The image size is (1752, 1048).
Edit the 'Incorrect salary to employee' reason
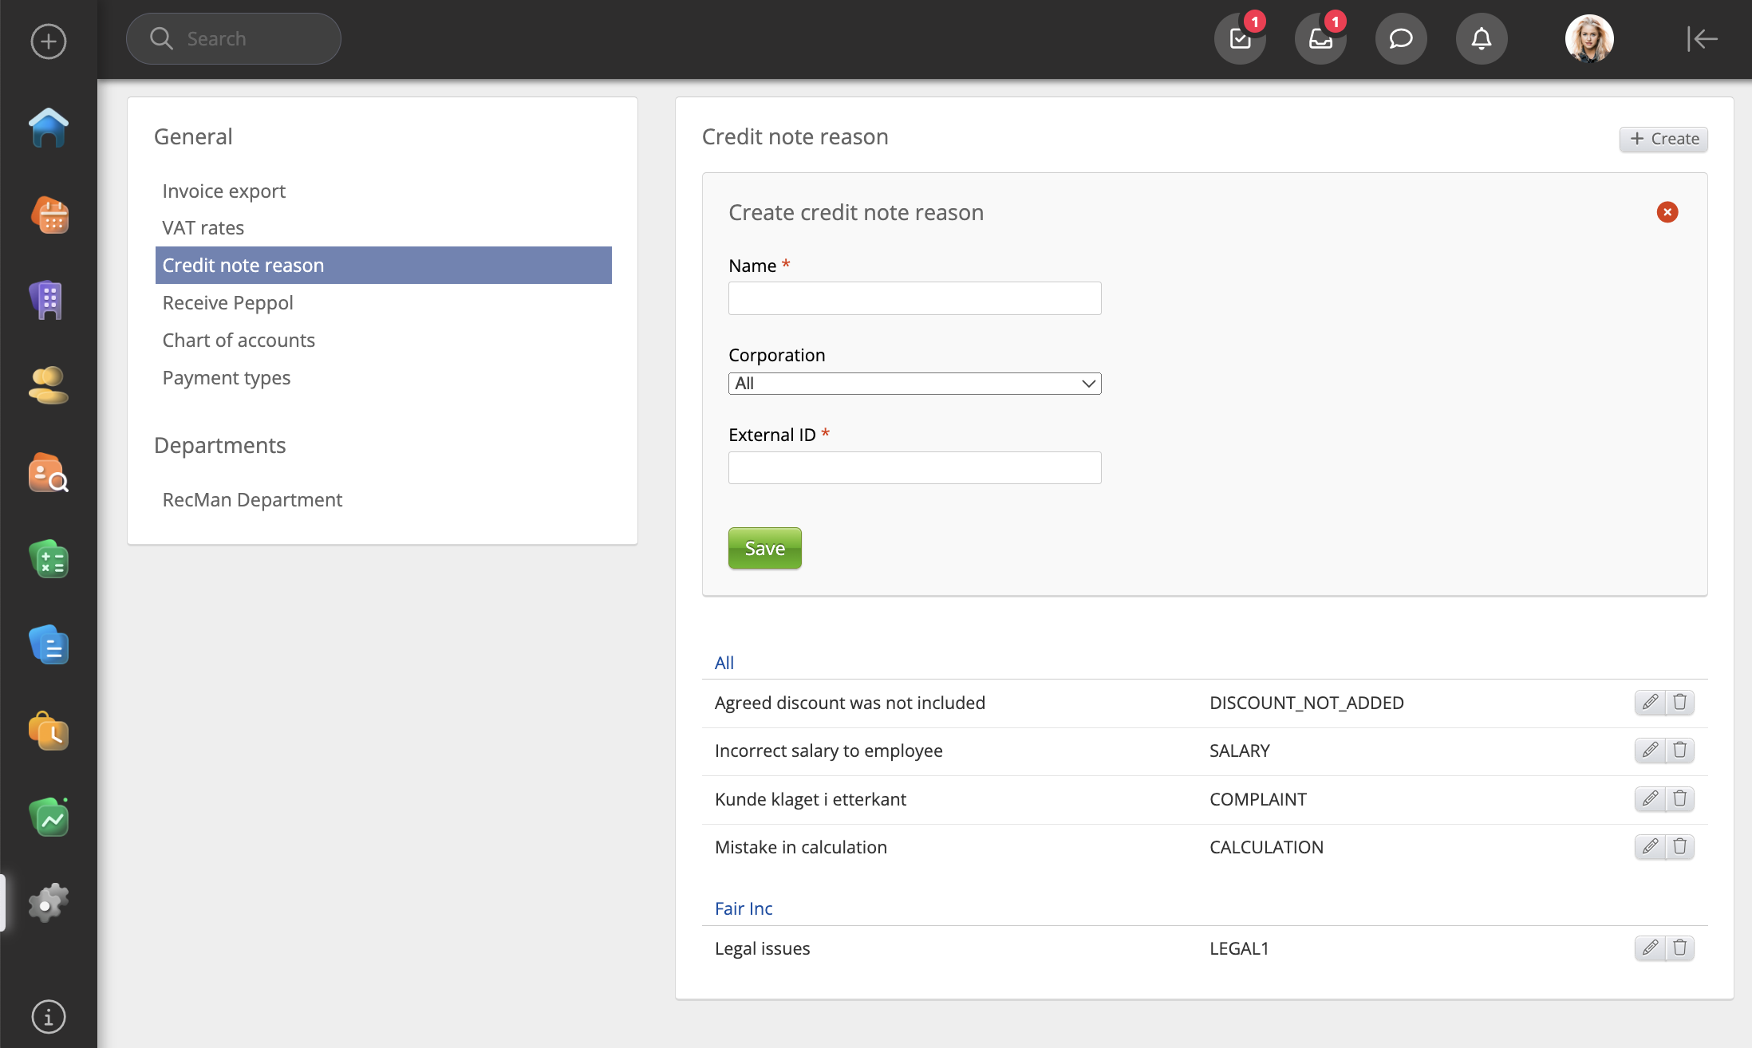(x=1650, y=751)
